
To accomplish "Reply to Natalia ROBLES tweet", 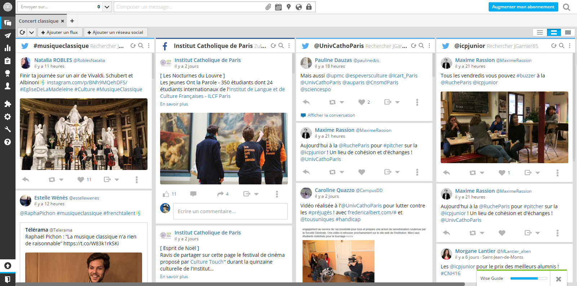I will pos(26,179).
